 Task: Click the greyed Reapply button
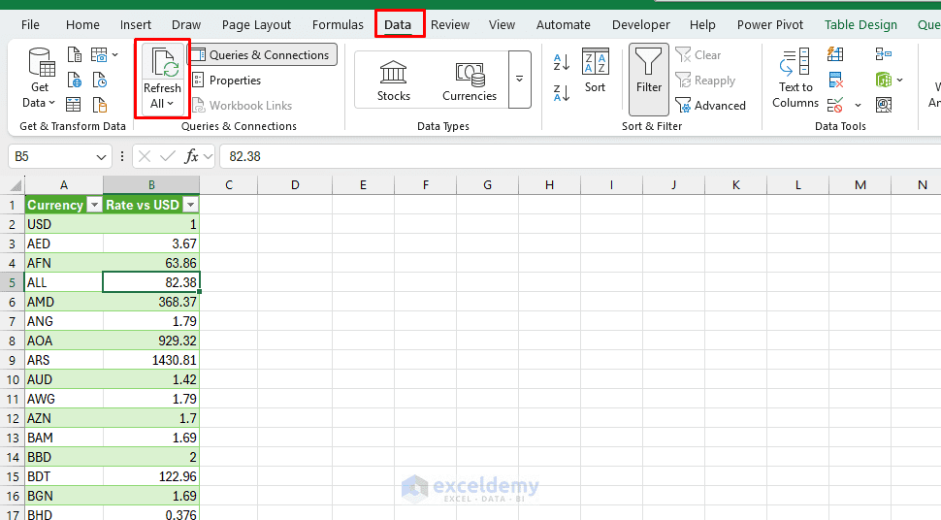pos(705,80)
